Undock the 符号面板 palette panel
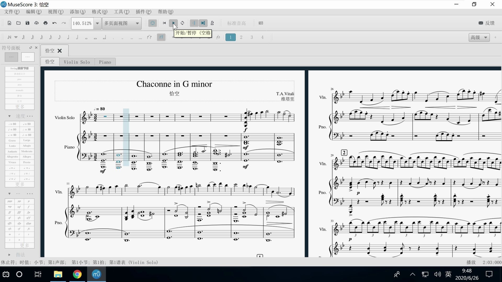 click(x=31, y=48)
